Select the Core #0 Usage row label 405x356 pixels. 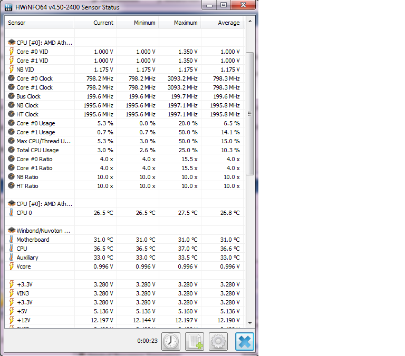[x=36, y=123]
